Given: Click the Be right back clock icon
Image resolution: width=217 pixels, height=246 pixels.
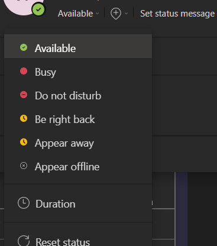Looking at the screenshot, I should pos(24,118).
